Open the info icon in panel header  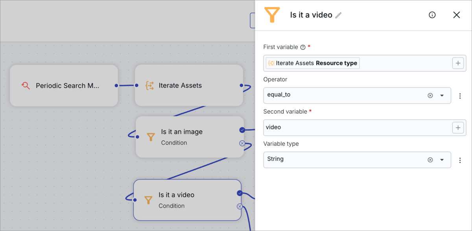pos(432,15)
